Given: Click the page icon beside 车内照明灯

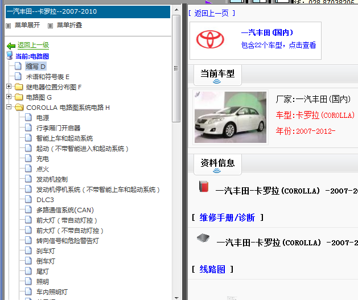Looking at the screenshot, I should tap(28, 291).
